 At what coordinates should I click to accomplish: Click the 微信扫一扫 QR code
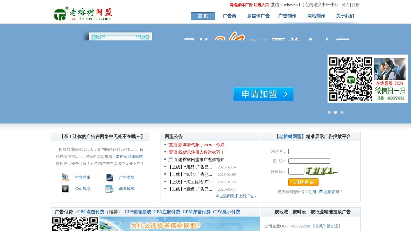pyautogui.click(x=349, y=78)
